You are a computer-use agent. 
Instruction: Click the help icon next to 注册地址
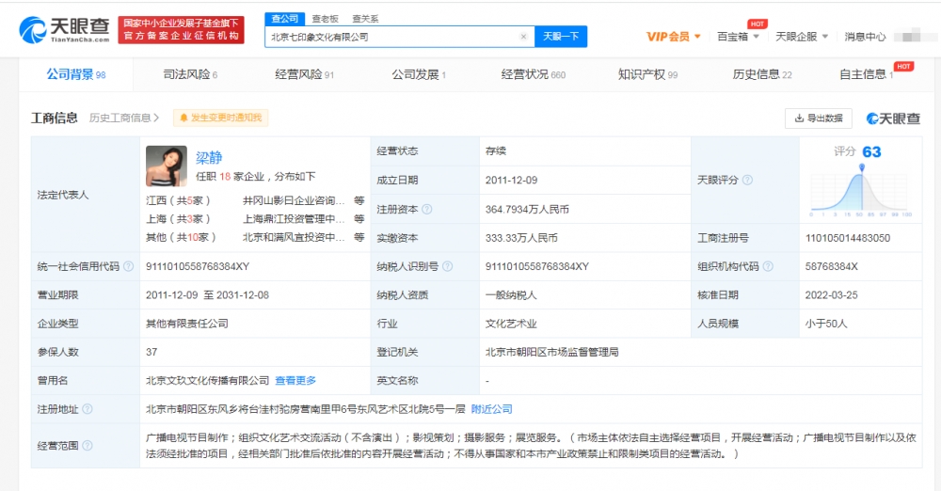(x=88, y=409)
